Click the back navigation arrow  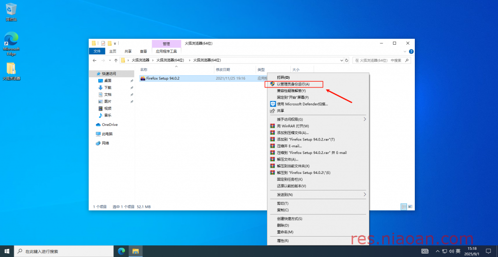coord(94,60)
